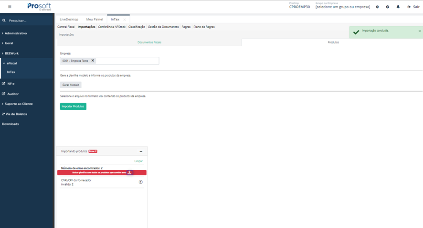Open info icon for CNPJ/CPF error
The image size is (423, 228).
click(140, 182)
